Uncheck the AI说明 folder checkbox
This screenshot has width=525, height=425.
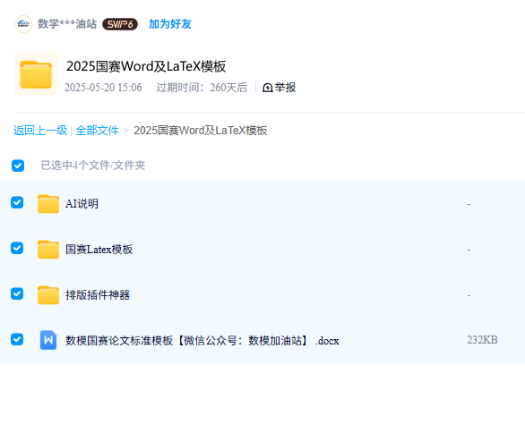17,202
